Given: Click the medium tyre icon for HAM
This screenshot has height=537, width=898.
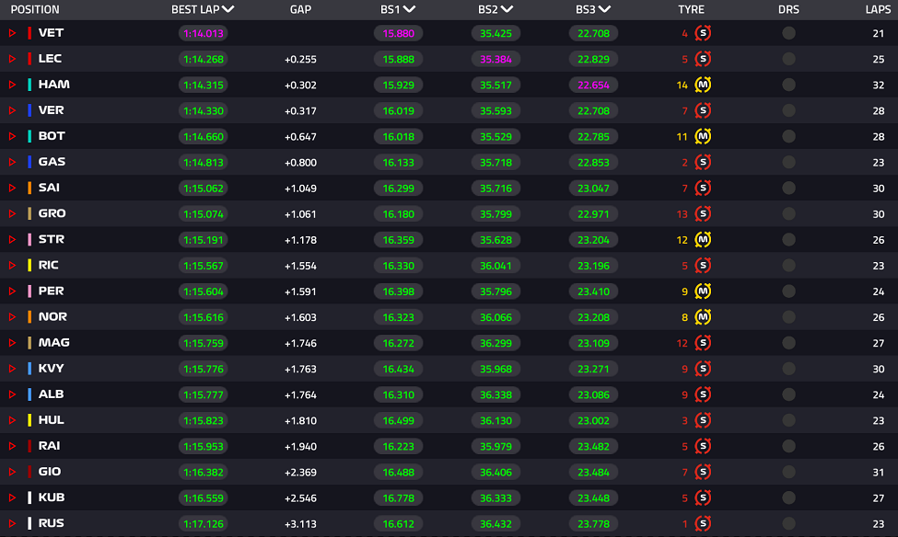Looking at the screenshot, I should click(x=703, y=85).
